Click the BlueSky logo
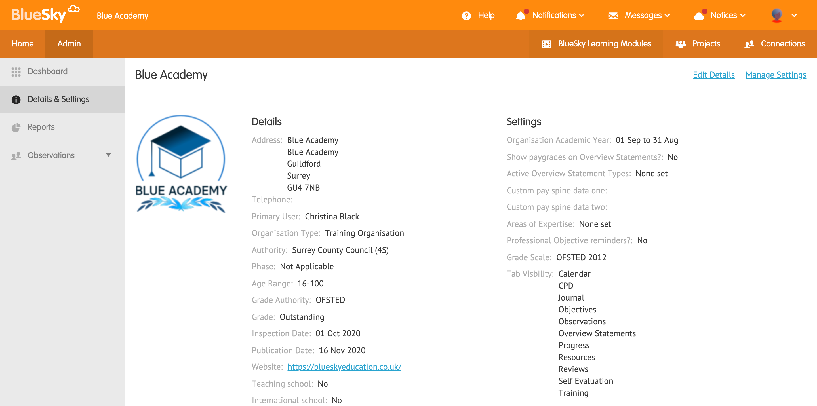Screen dimensions: 817x406 (x=45, y=14)
